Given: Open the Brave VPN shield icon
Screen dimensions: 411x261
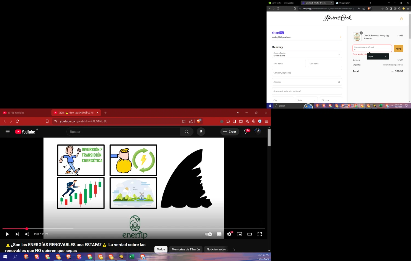Looking at the screenshot, I should 253,121.
